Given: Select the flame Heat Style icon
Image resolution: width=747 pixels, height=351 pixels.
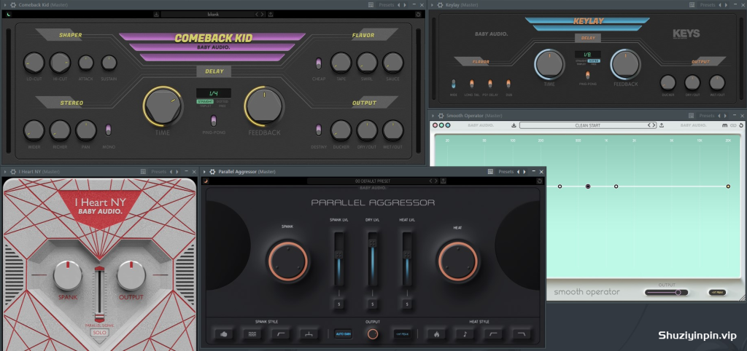Looking at the screenshot, I should [x=437, y=334].
